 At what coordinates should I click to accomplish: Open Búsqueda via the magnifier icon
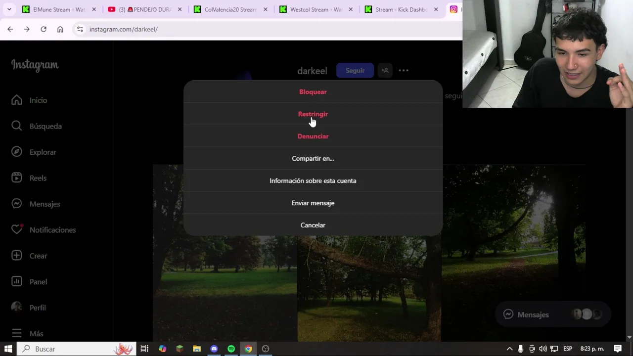point(17,126)
